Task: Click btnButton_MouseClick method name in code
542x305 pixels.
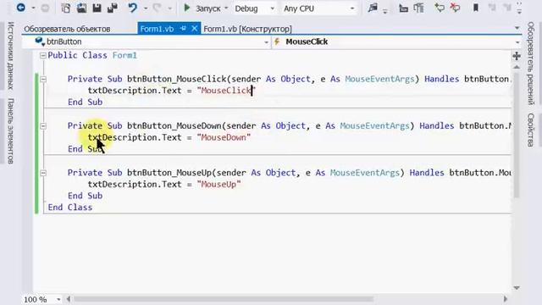Action: pyautogui.click(x=177, y=79)
